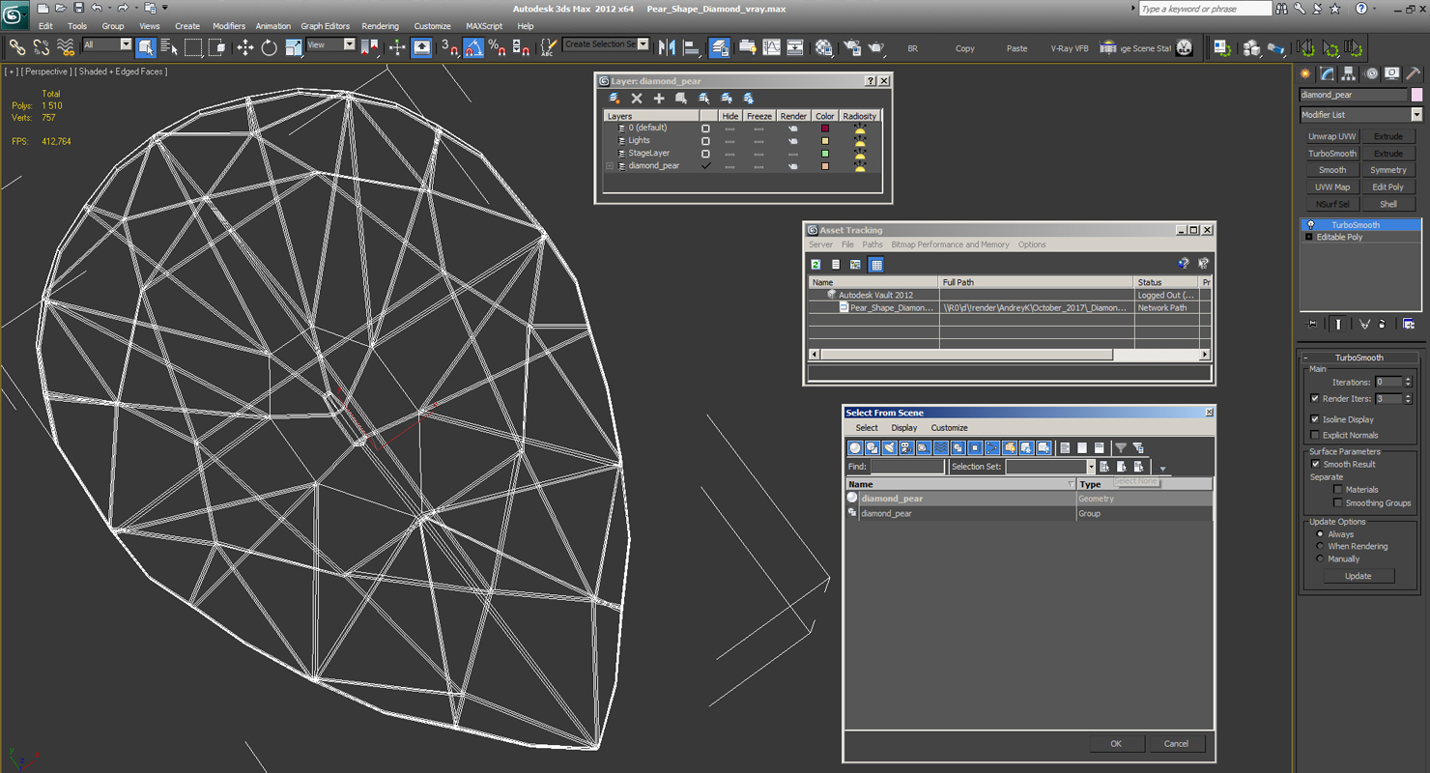Open the Material Editor icon
Screen dimensions: 1430x773
pos(823,47)
